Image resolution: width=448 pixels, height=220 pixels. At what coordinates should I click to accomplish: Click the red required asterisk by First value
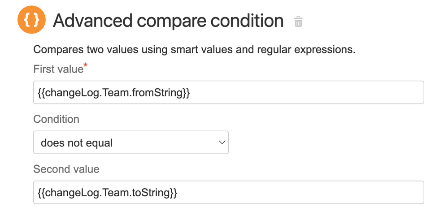pos(85,65)
